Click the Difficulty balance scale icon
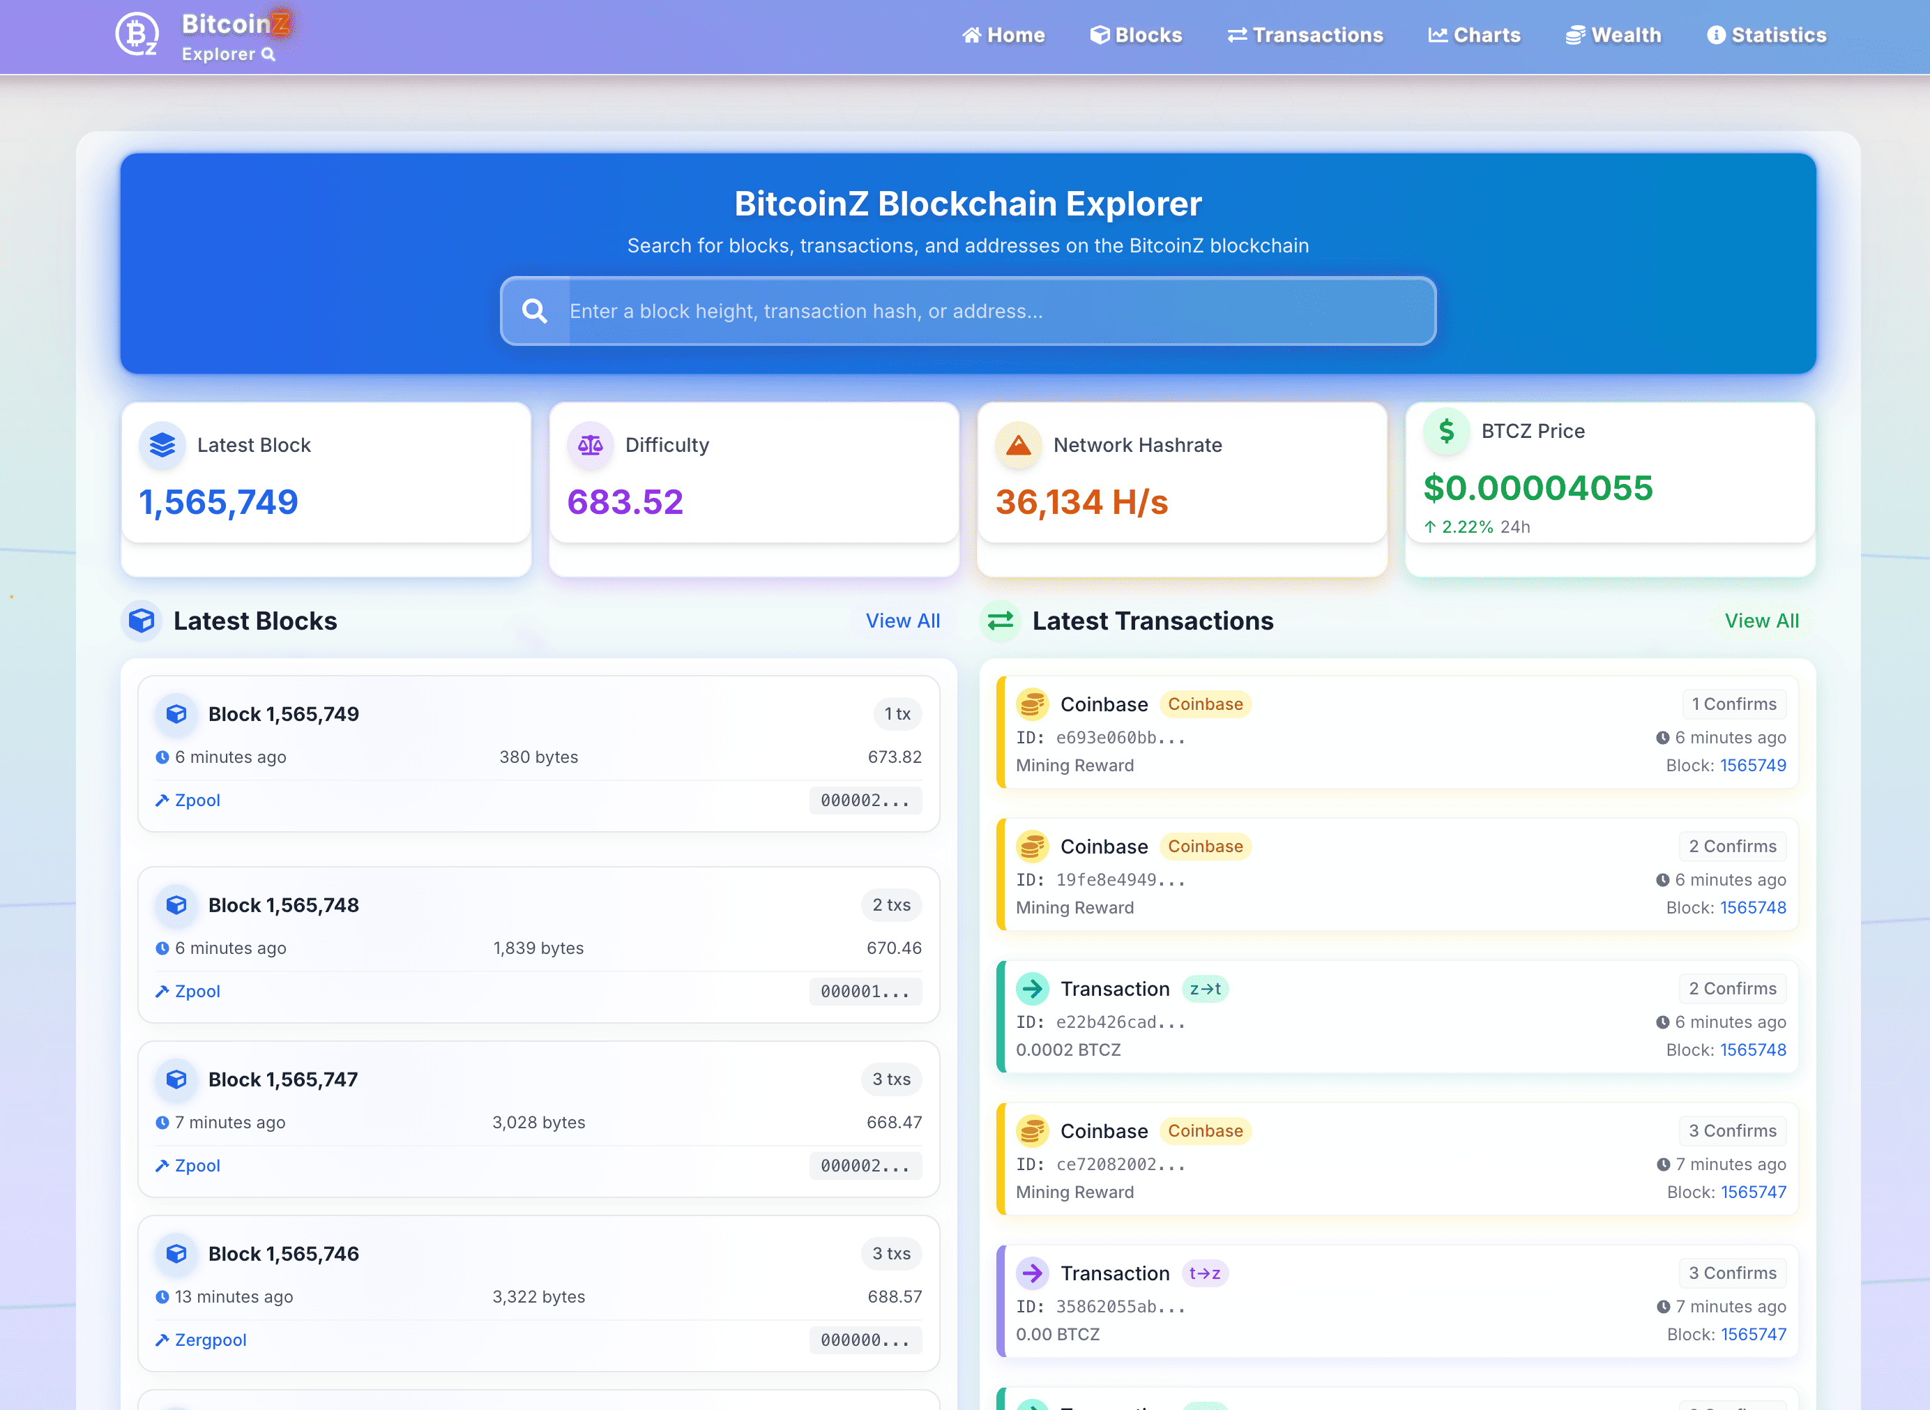Viewport: 1930px width, 1410px height. (591, 445)
